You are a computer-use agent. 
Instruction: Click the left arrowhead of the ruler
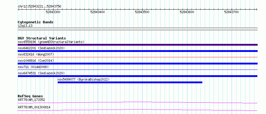(x=19, y=9)
